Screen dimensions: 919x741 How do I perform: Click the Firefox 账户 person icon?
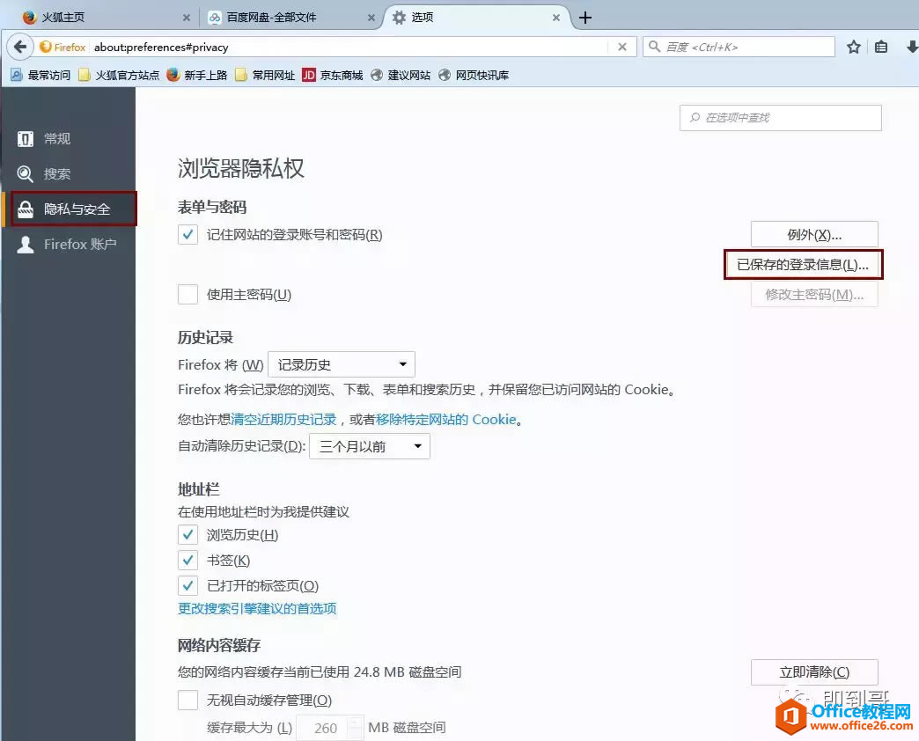(x=26, y=245)
